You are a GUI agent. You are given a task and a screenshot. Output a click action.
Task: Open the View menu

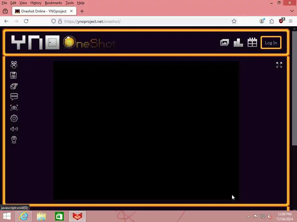[x=23, y=3]
